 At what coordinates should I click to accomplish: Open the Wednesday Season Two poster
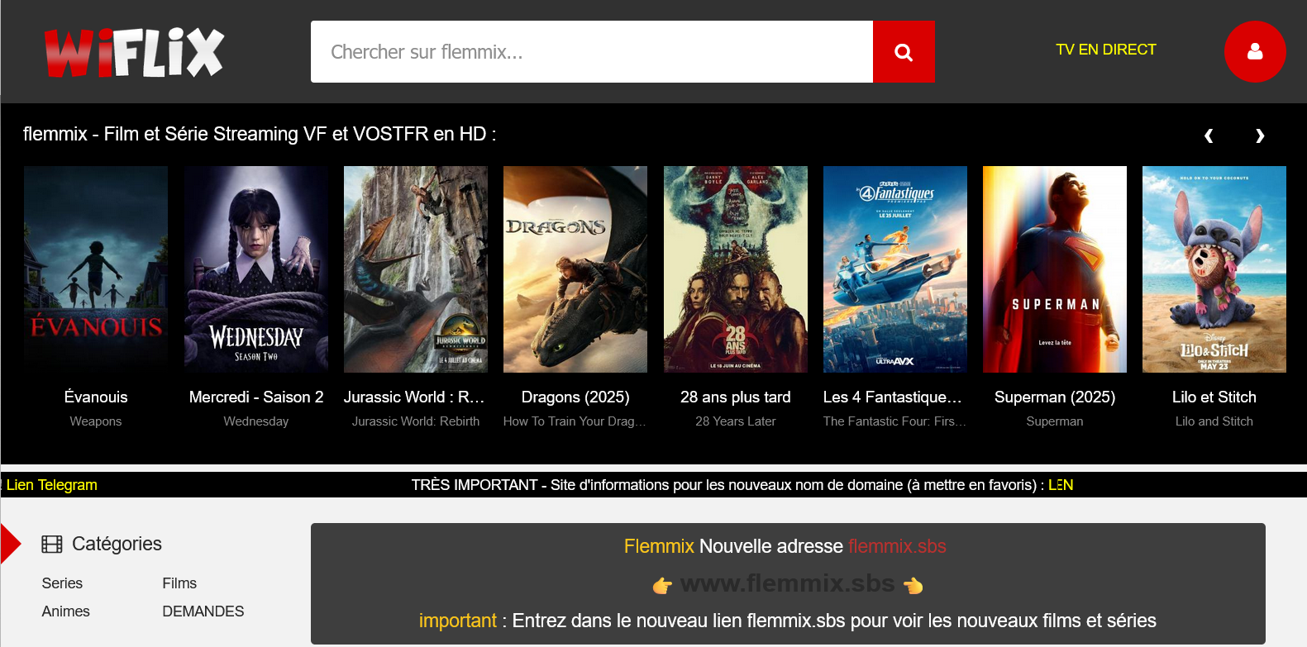tap(256, 269)
